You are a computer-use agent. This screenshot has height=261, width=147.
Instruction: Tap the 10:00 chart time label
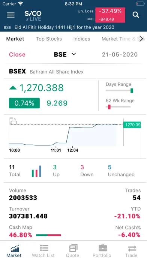tap(15, 150)
